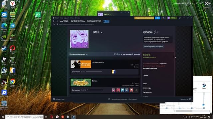
Task: Go back with Steam's back arrow
Action: click(54, 21)
